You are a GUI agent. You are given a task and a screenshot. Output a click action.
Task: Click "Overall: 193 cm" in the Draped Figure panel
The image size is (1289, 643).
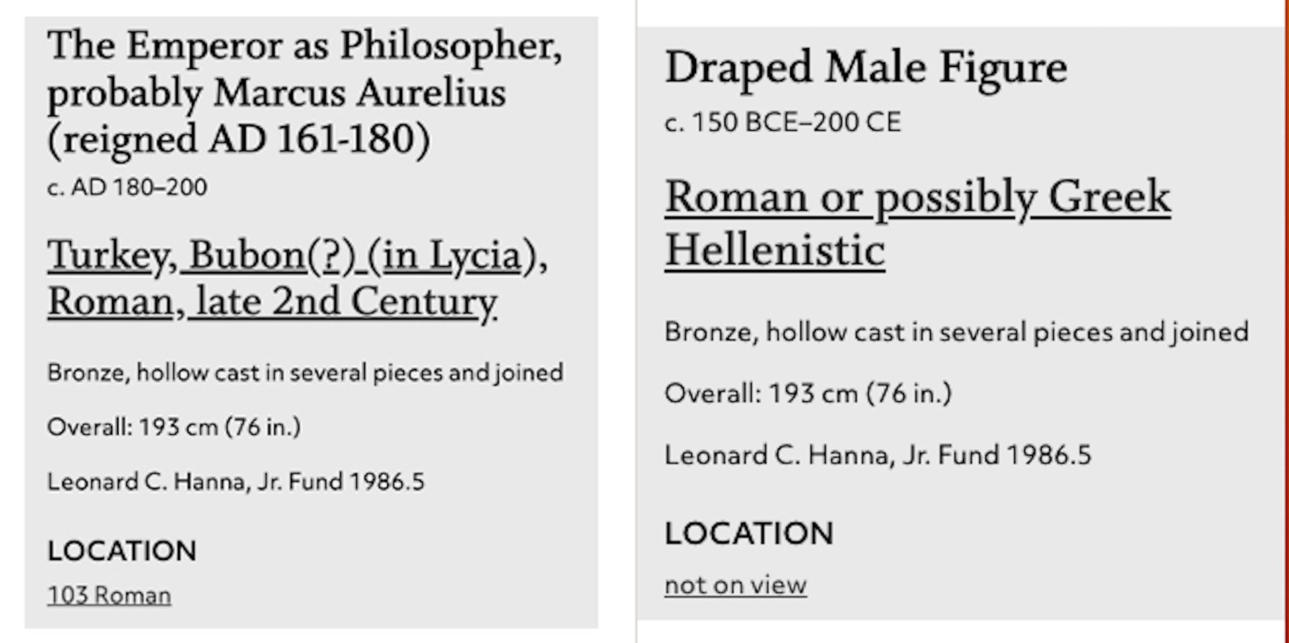pyautogui.click(x=808, y=393)
